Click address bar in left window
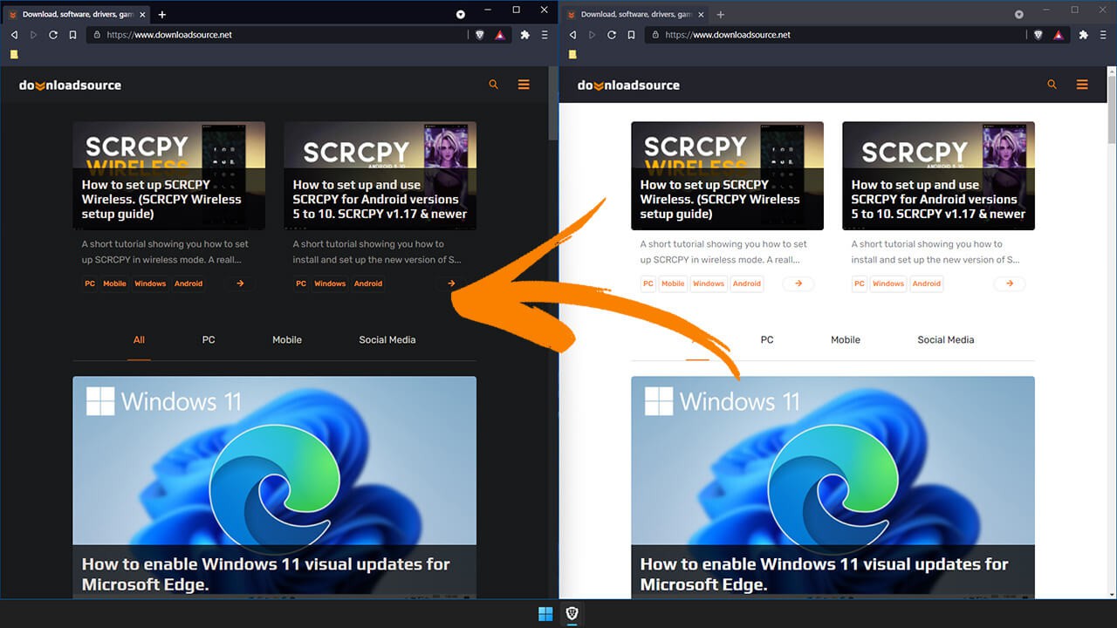1117x628 pixels. tap(278, 35)
